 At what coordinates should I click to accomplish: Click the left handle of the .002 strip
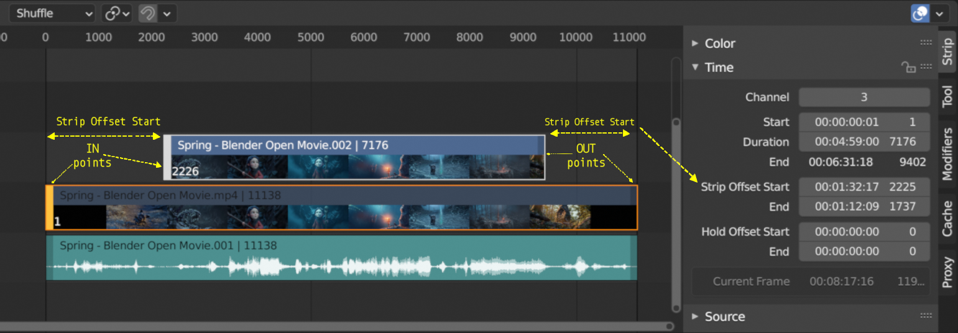click(x=167, y=158)
